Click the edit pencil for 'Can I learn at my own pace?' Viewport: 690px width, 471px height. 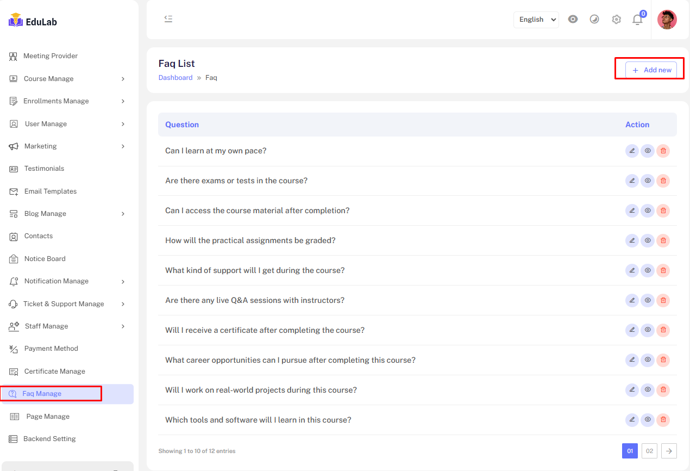click(632, 151)
